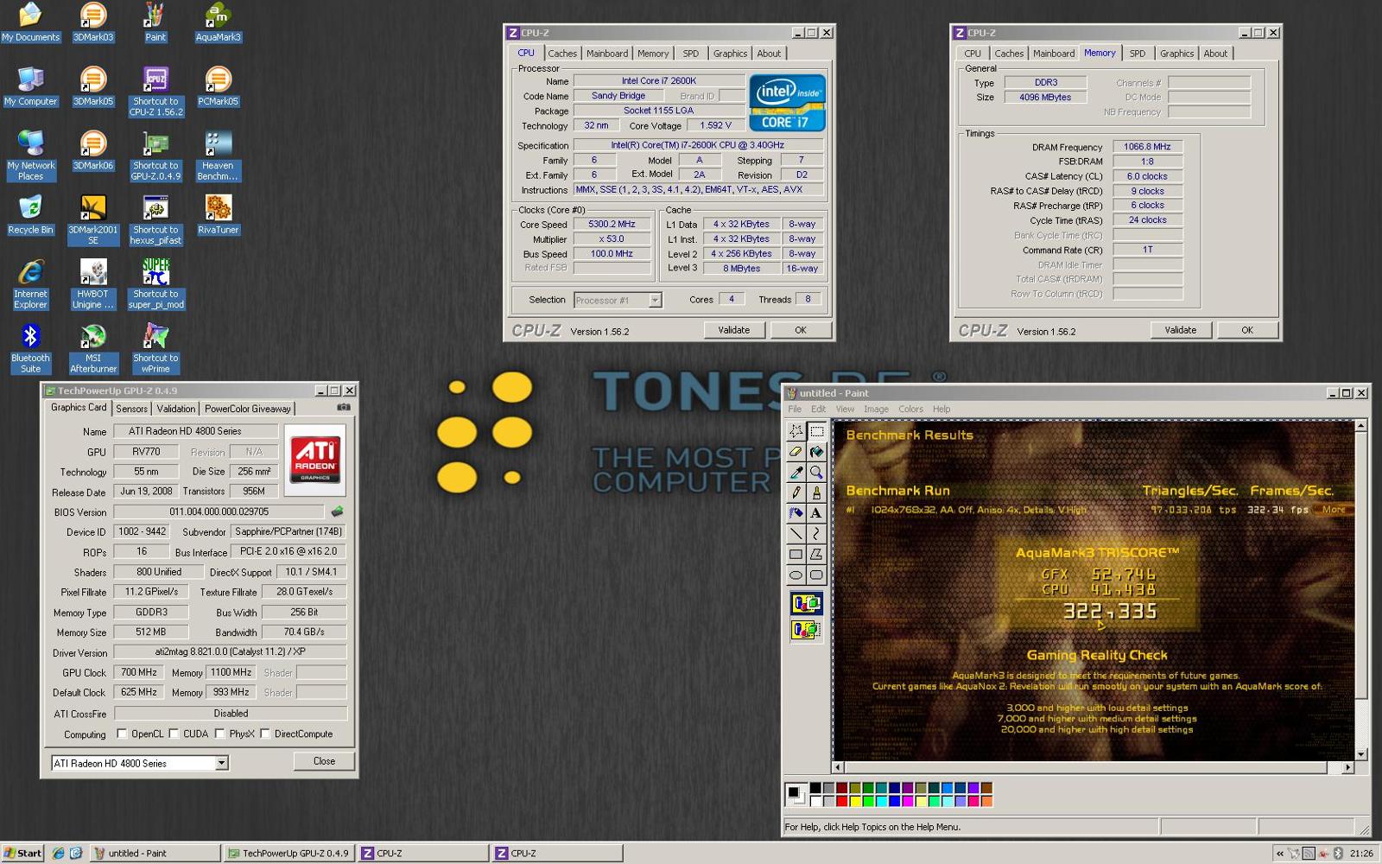This screenshot has width=1382, height=864.
Task: Select opaque background option in Paint toolbox
Action: point(806,603)
